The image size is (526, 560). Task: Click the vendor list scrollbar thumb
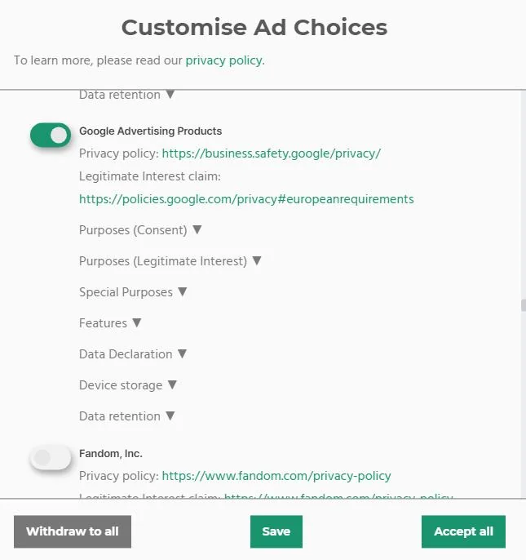pos(523,305)
